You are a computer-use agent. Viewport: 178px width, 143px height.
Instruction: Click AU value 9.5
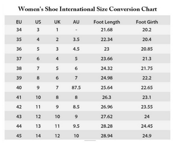(x=76, y=126)
